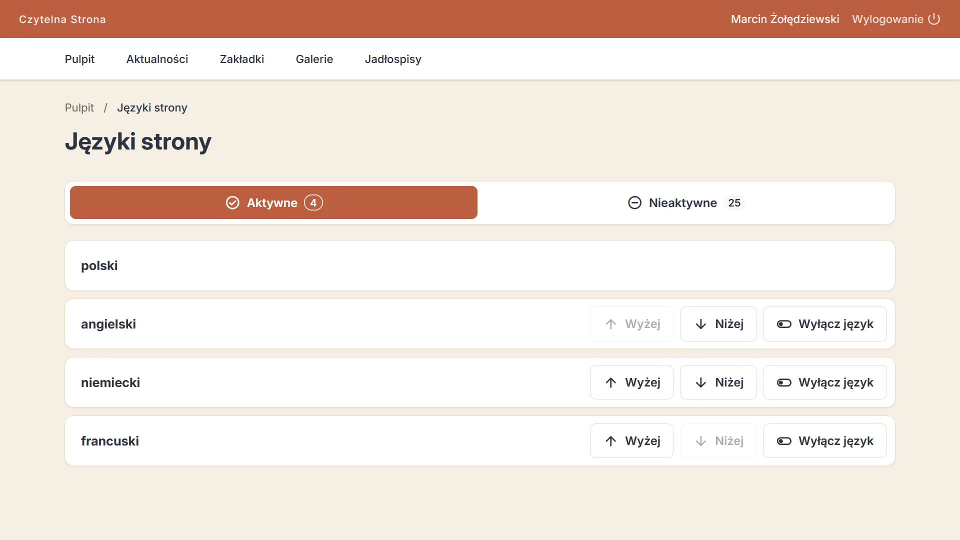960x540 pixels.
Task: Click the Języki strony page heading
Action: 138,141
